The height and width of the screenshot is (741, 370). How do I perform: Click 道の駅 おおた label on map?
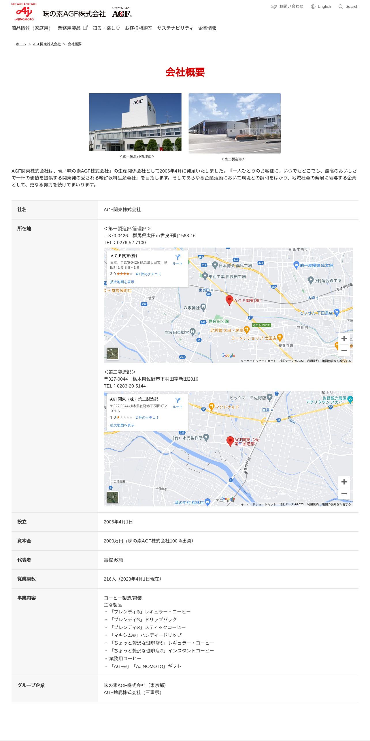pyautogui.click(x=262, y=325)
